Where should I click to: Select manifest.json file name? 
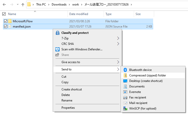click(x=22, y=27)
